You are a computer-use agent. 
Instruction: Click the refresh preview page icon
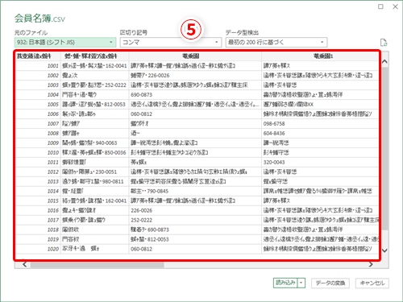pyautogui.click(x=384, y=43)
